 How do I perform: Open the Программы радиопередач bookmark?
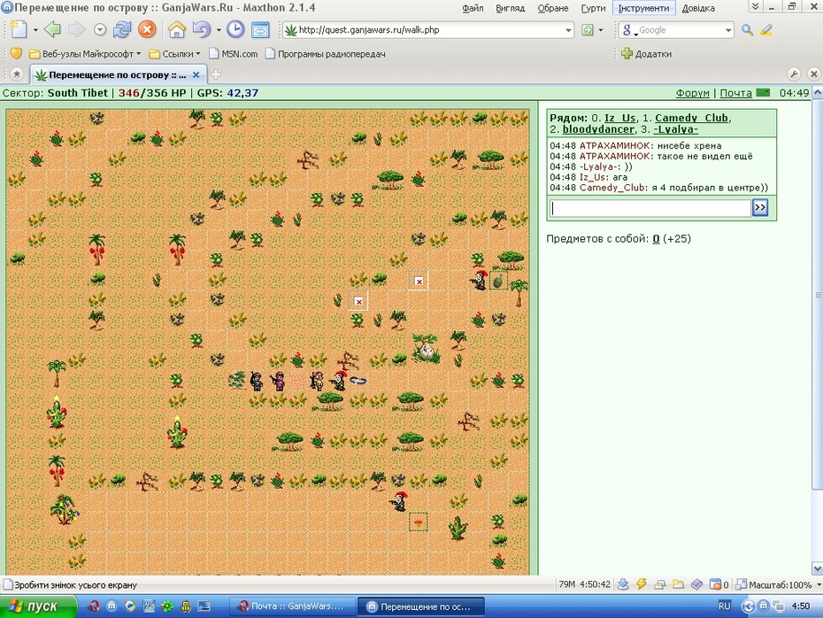326,53
